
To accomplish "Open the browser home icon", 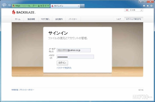I will (x=144, y=6).
